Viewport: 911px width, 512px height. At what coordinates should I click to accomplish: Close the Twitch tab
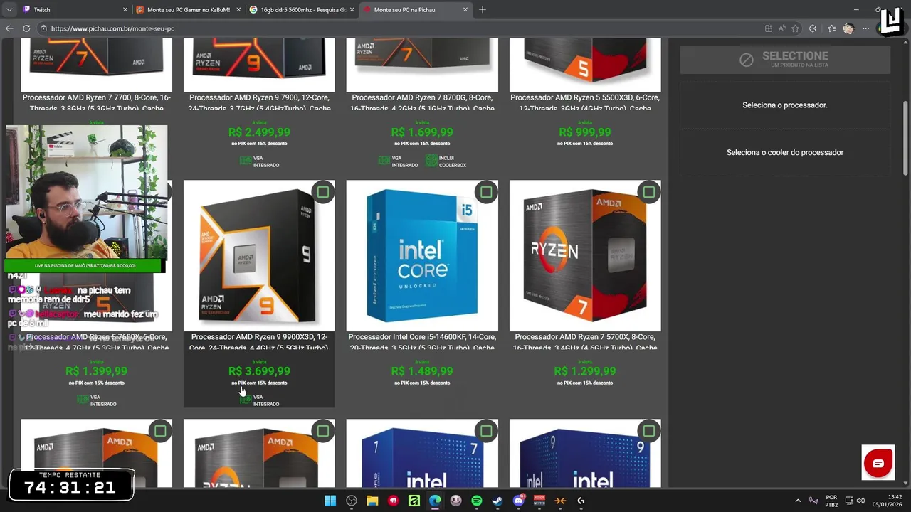click(x=125, y=9)
